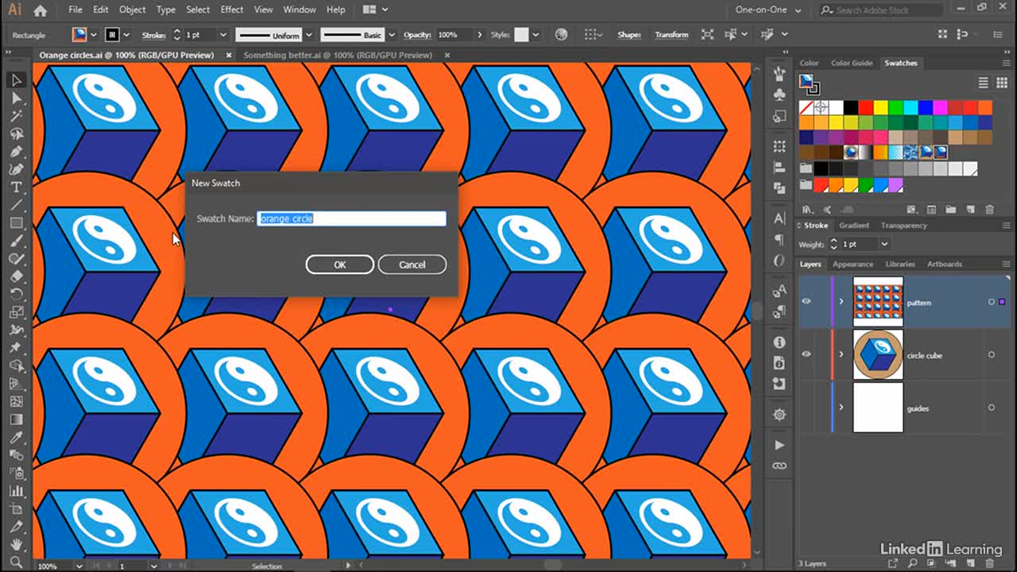Open the Character panel icon
This screenshot has height=572, width=1017.
[779, 218]
